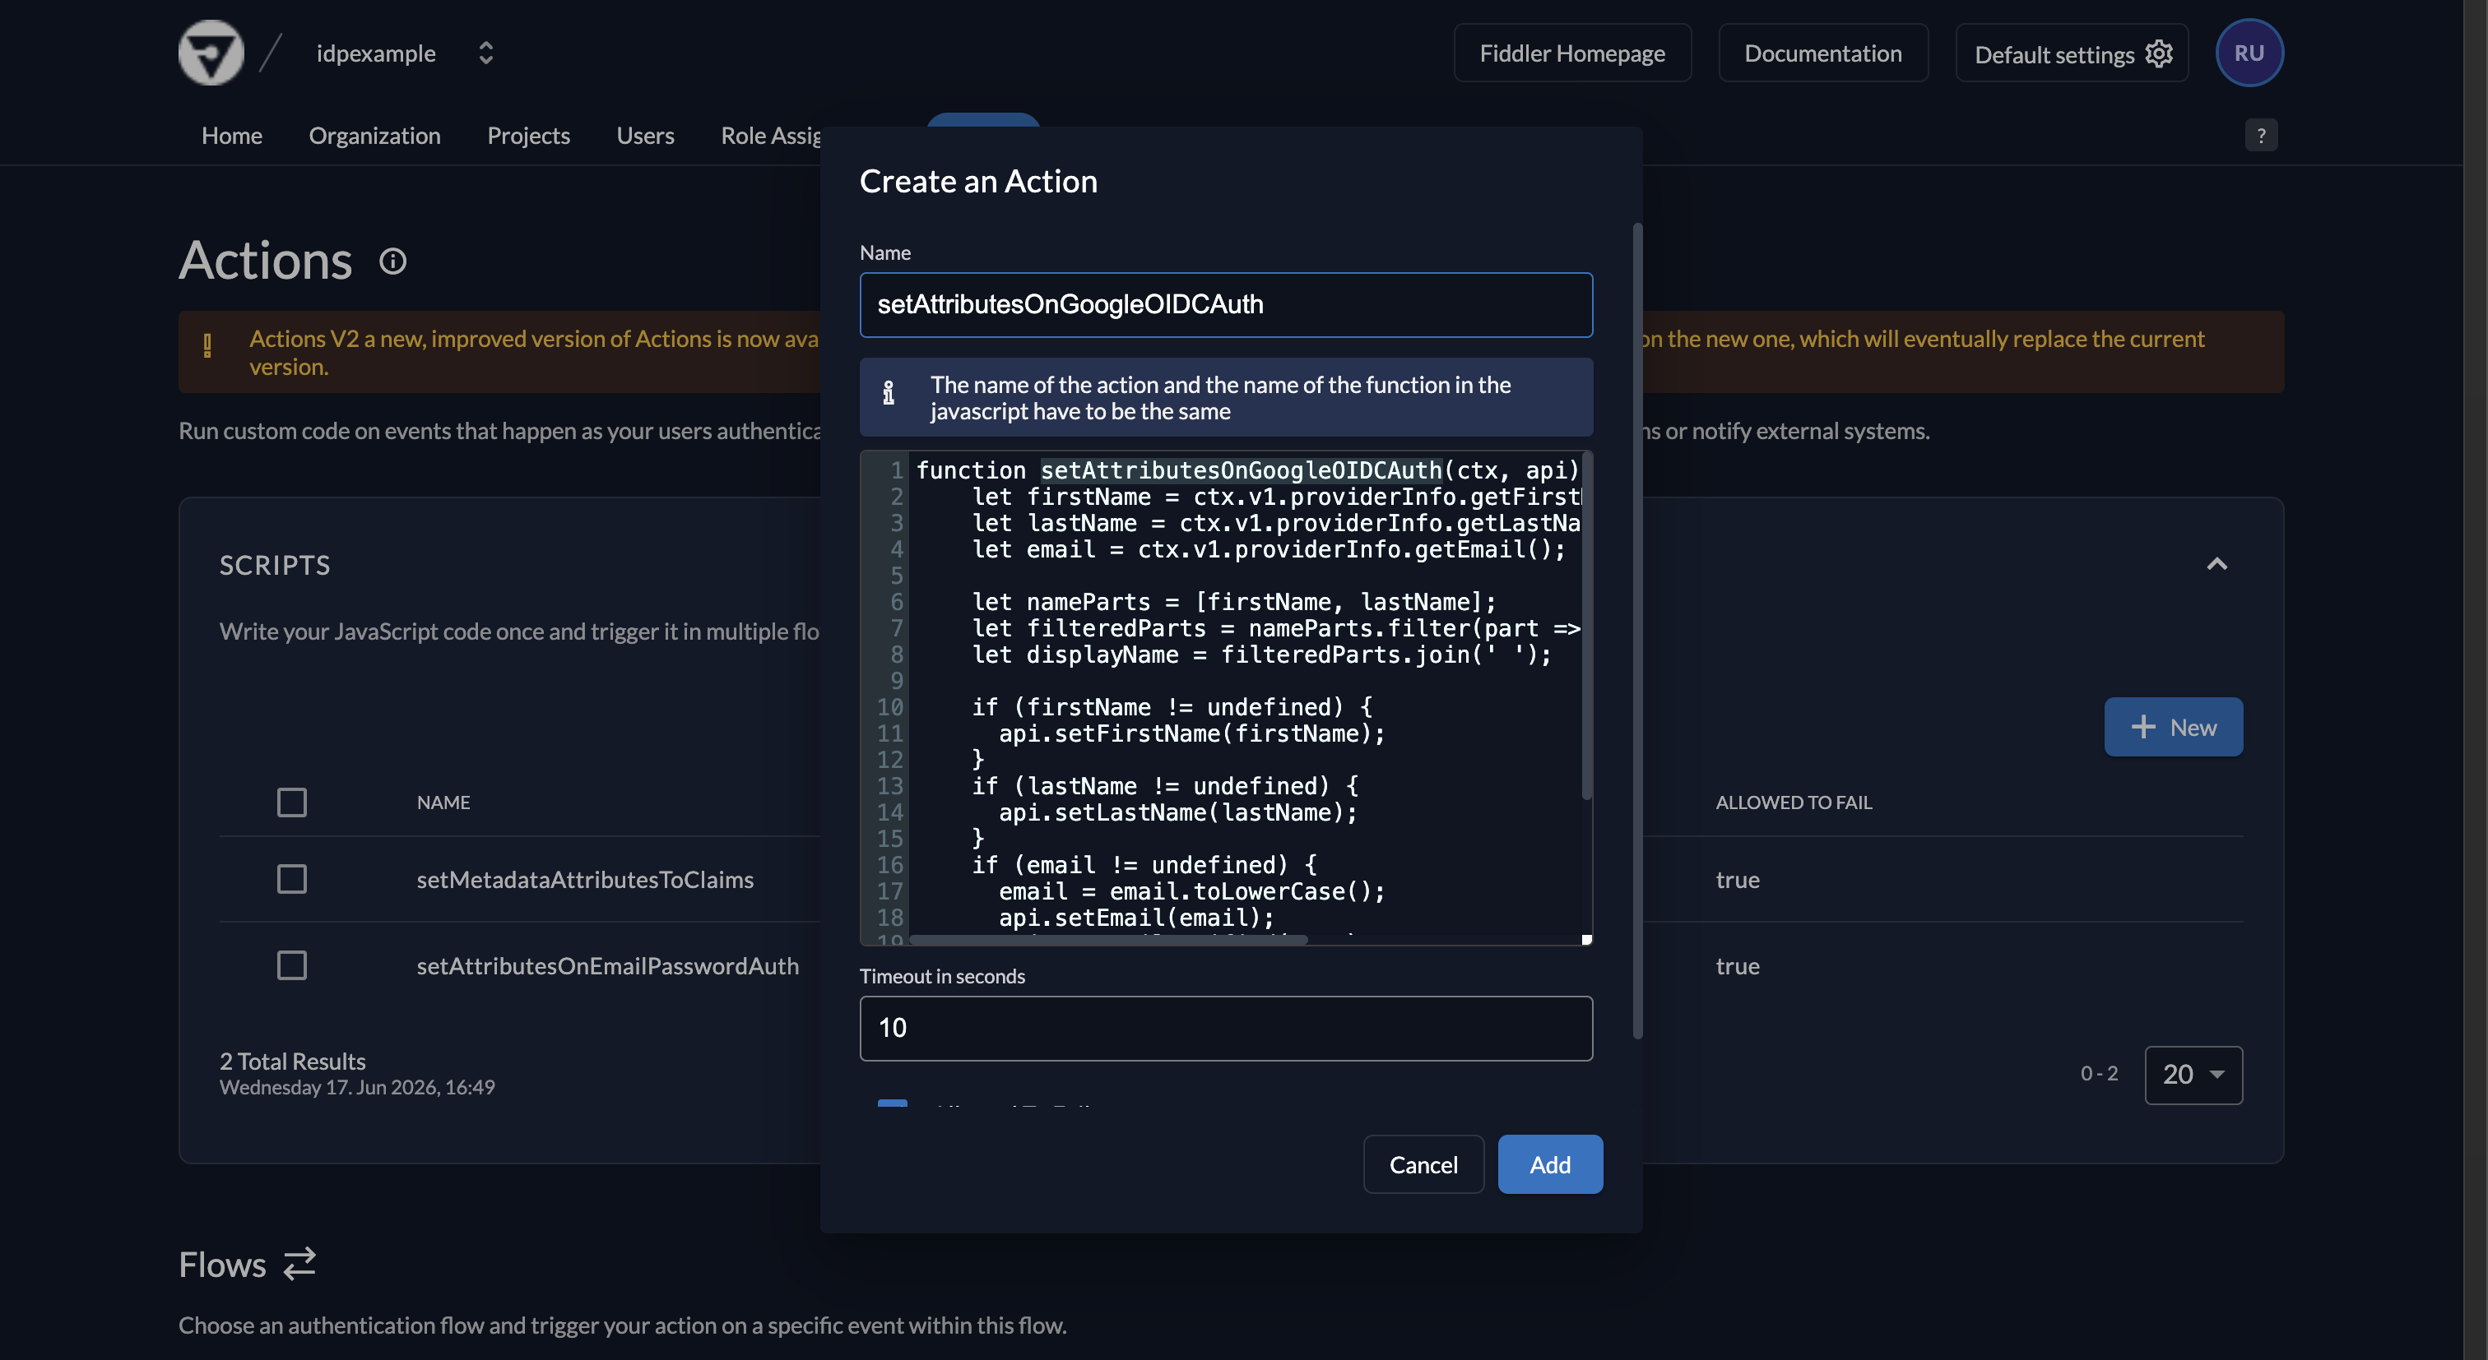Switch to the Users tab

click(x=645, y=135)
